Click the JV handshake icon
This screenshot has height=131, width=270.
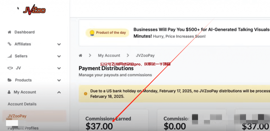click(10, 68)
